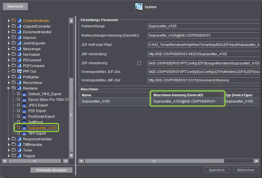Click the PPF Out status icon
Viewport: 262px width, 178px height.
pyautogui.click(x=19, y=71)
